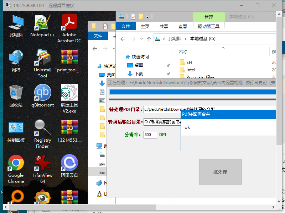Open the EFI folder in file list

pyautogui.click(x=189, y=62)
